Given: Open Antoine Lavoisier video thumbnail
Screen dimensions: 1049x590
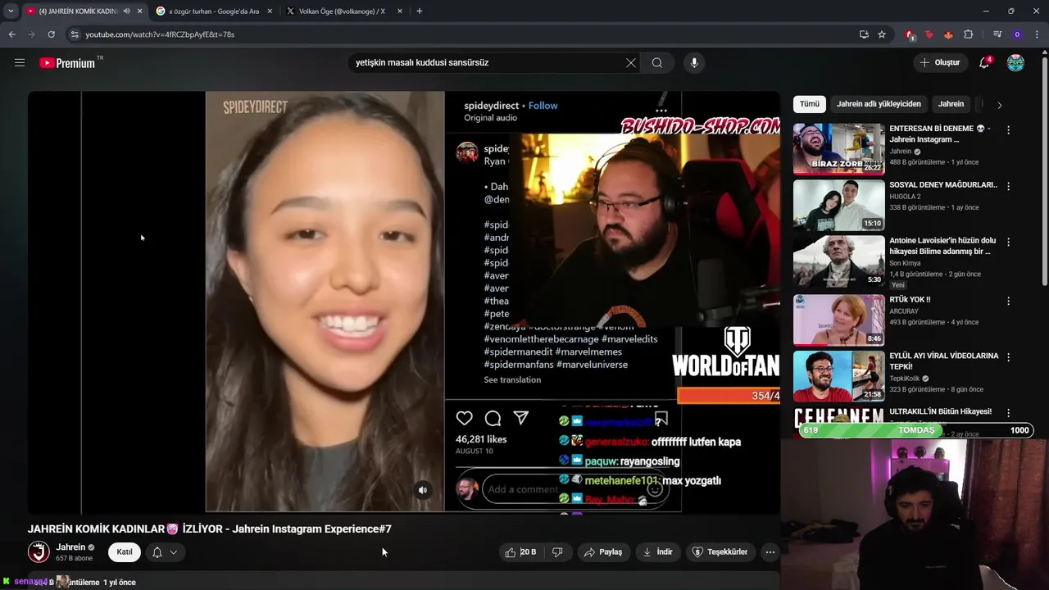Looking at the screenshot, I should pyautogui.click(x=838, y=261).
